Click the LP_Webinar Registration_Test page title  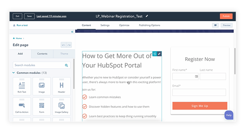pyautogui.click(x=119, y=16)
